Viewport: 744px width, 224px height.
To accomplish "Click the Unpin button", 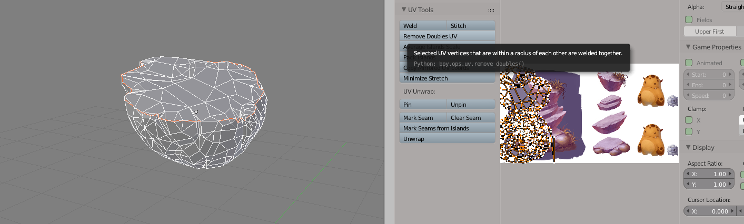I will pyautogui.click(x=471, y=105).
